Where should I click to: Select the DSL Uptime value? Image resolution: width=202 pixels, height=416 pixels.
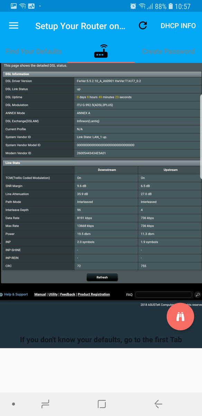click(x=104, y=97)
